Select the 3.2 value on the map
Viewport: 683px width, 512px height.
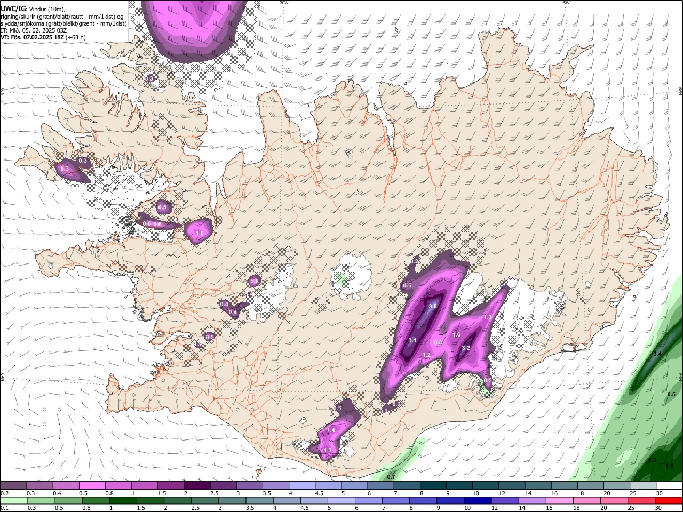[465, 348]
